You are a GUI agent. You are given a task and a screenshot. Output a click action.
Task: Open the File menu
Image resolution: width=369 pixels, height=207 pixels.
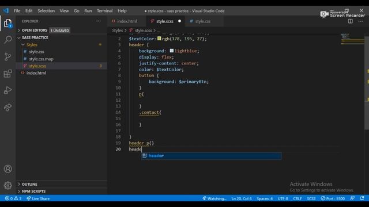tap(17, 11)
